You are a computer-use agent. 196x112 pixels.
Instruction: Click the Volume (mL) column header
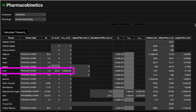tap(152, 38)
